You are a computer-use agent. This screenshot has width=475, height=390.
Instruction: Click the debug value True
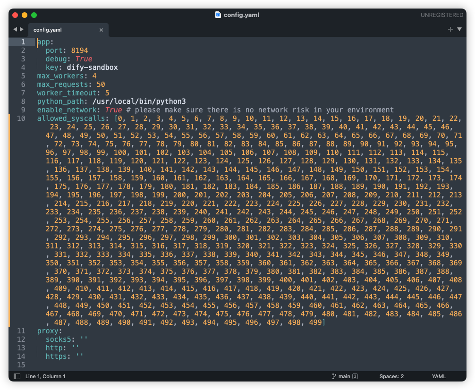click(84, 59)
